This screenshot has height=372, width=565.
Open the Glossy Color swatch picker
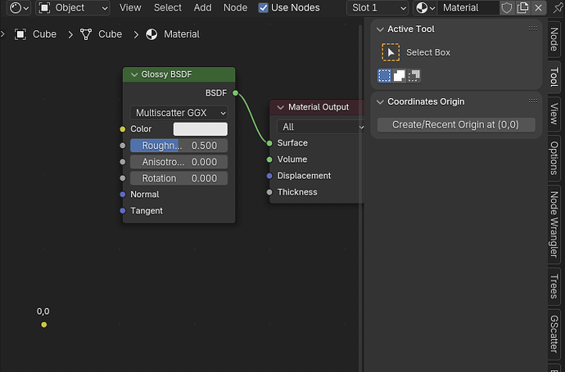coord(201,129)
